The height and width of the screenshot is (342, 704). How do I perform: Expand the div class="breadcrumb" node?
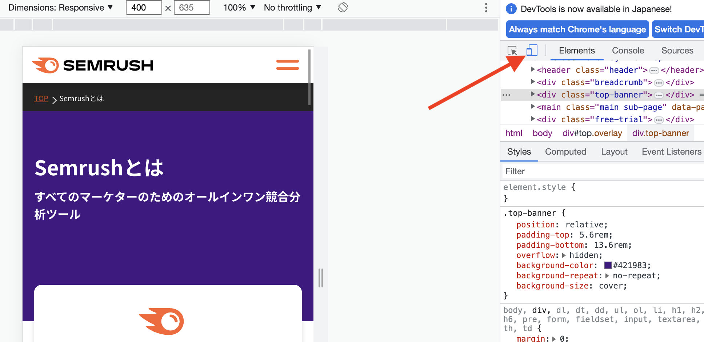533,82
